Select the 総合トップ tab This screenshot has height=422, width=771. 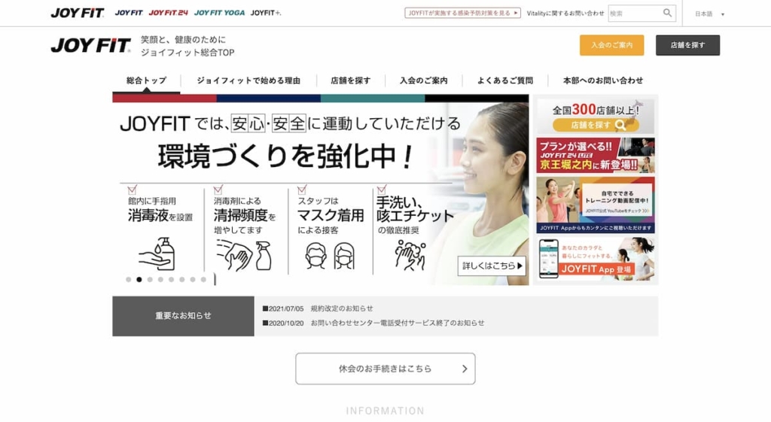[x=146, y=80]
